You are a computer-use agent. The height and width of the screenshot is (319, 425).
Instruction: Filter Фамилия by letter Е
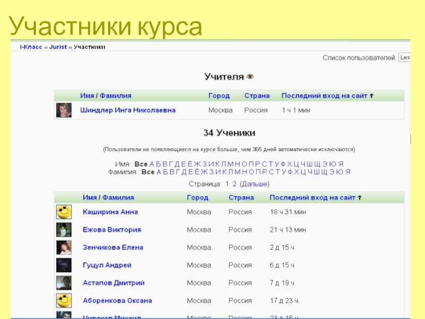pos(190,172)
